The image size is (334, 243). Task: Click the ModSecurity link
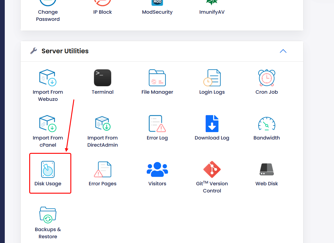pos(157,12)
